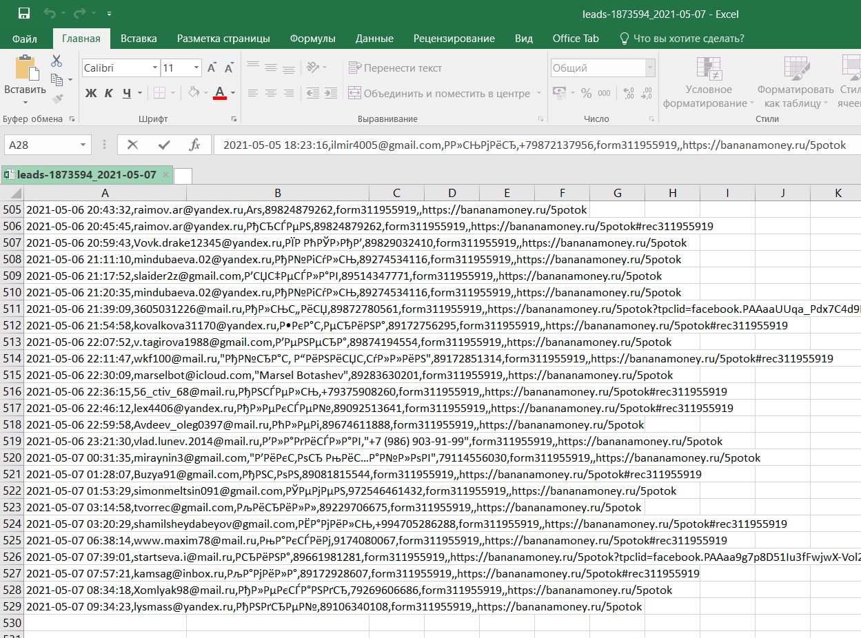Viewport: 861px width, 638px height.
Task: Click the 000 comma style icon
Action: [x=605, y=93]
